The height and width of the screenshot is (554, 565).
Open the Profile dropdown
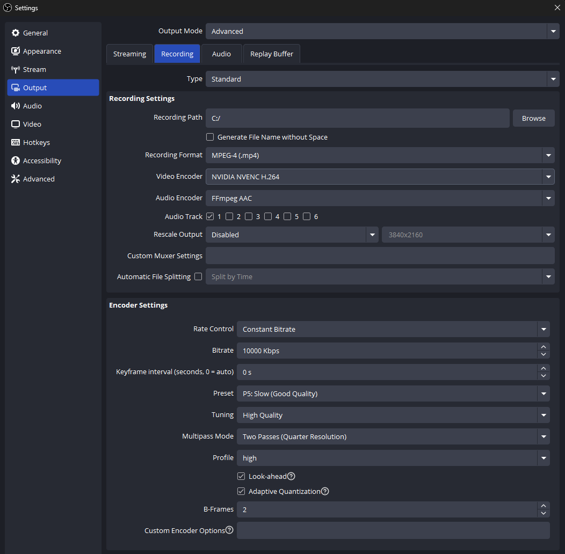[393, 458]
